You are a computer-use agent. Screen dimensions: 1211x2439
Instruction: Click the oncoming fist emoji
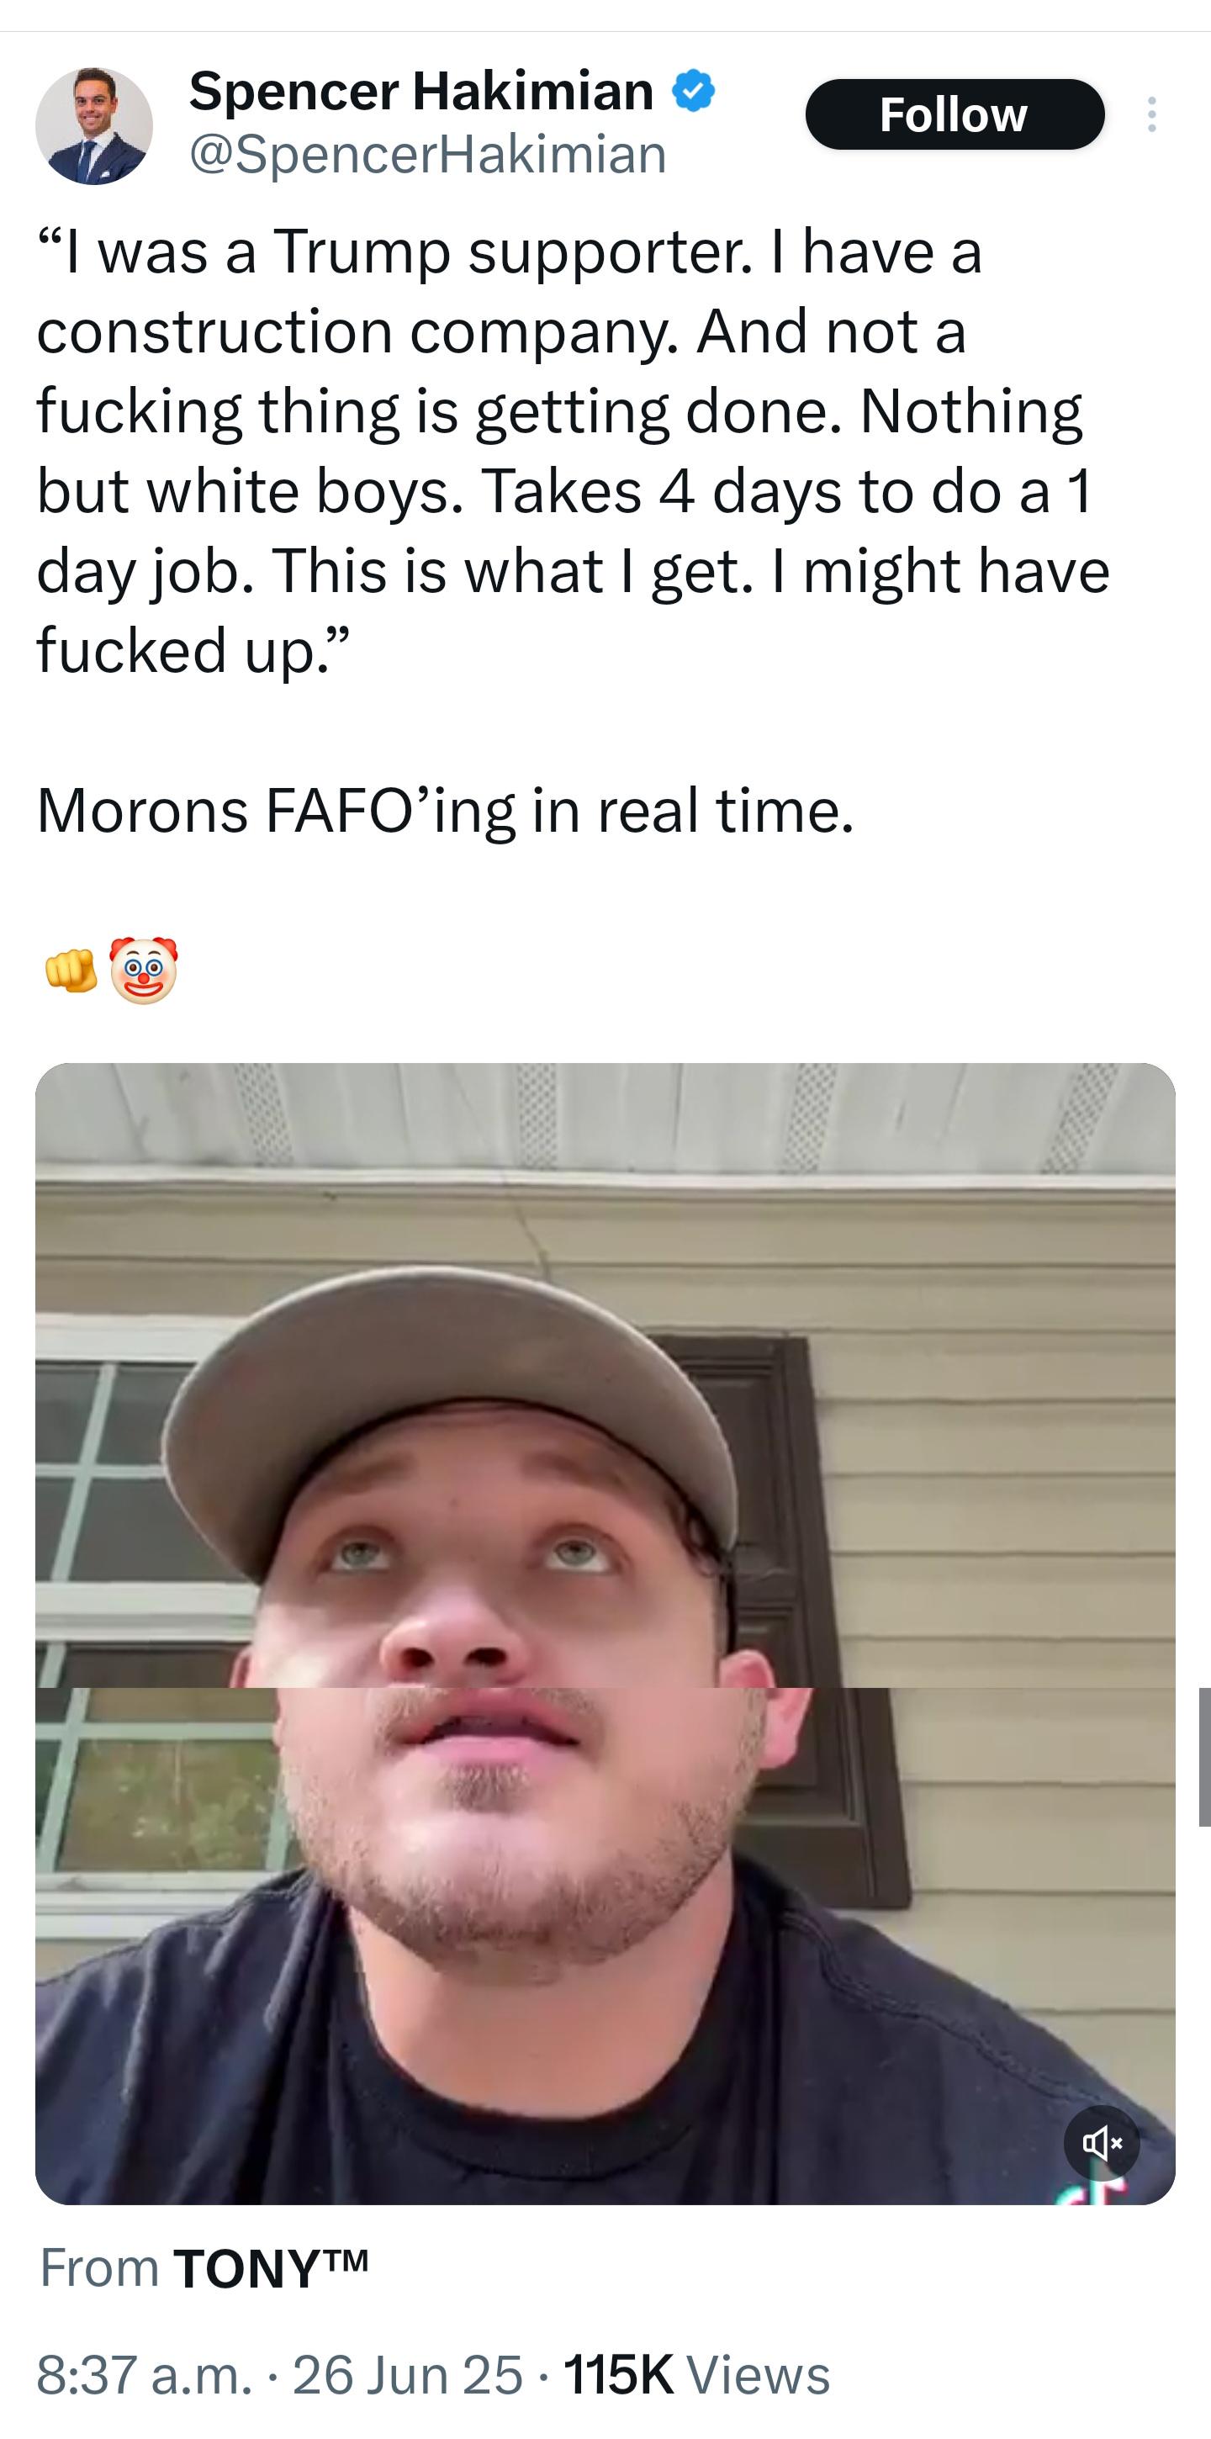(x=71, y=971)
